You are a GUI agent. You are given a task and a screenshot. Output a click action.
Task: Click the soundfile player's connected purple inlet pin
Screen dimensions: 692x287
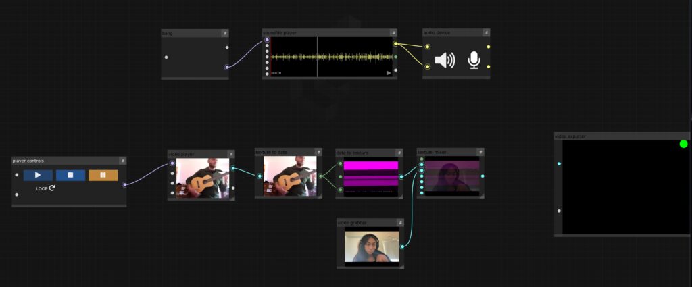coord(267,40)
